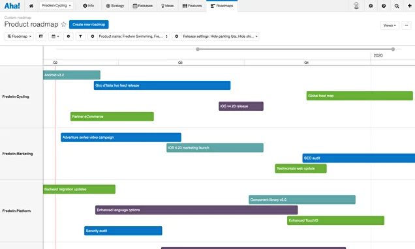415x249 pixels.
Task: Open the calendar date range dropdown
Action: (x=55, y=37)
